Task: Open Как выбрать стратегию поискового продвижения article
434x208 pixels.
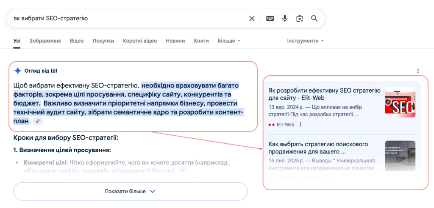Action: [x=318, y=148]
